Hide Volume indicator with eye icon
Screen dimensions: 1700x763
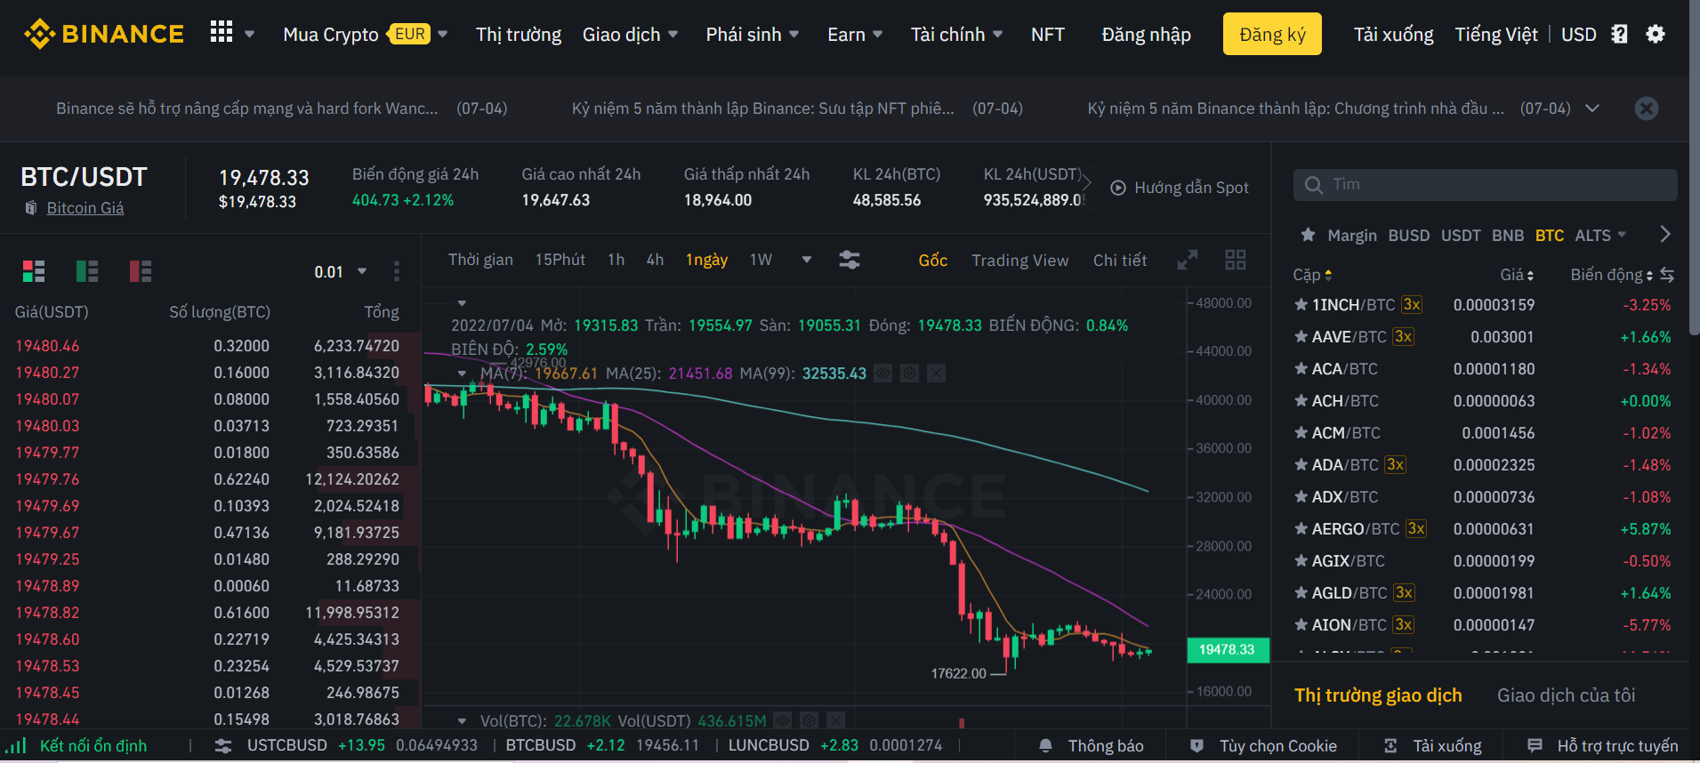[782, 721]
